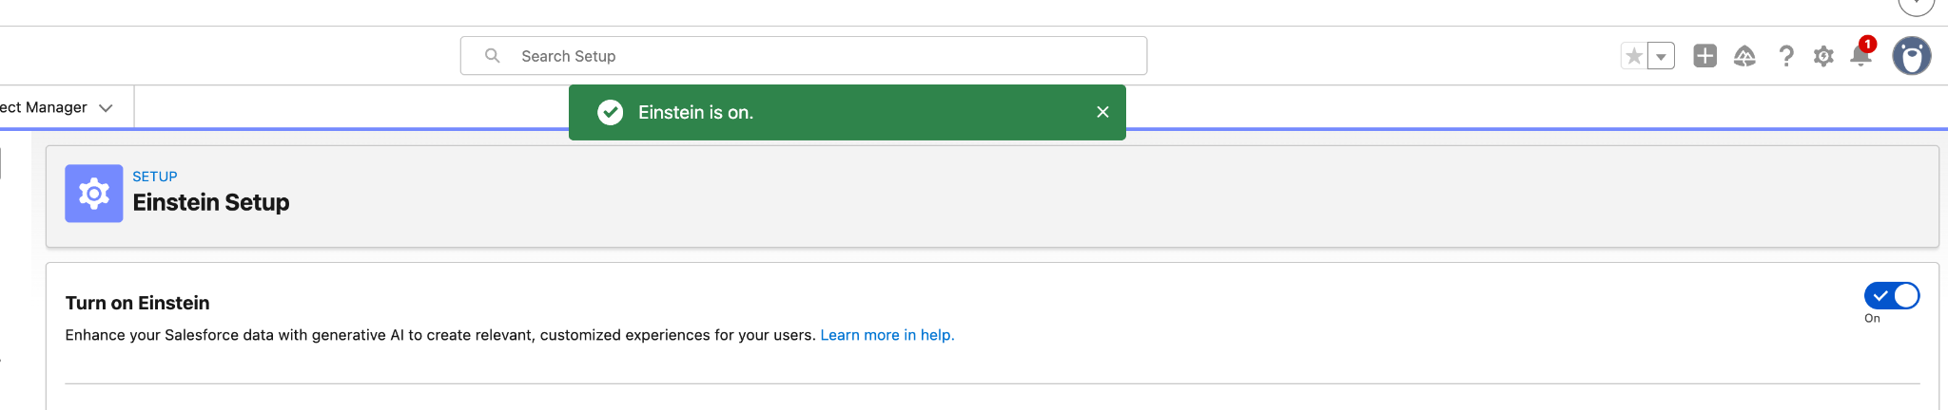Click the SETUP breadcrumb label
The image size is (1948, 410).
pyautogui.click(x=155, y=177)
